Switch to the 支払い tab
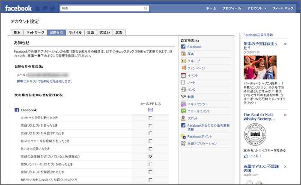This screenshot has height=185, width=301. click(x=105, y=33)
